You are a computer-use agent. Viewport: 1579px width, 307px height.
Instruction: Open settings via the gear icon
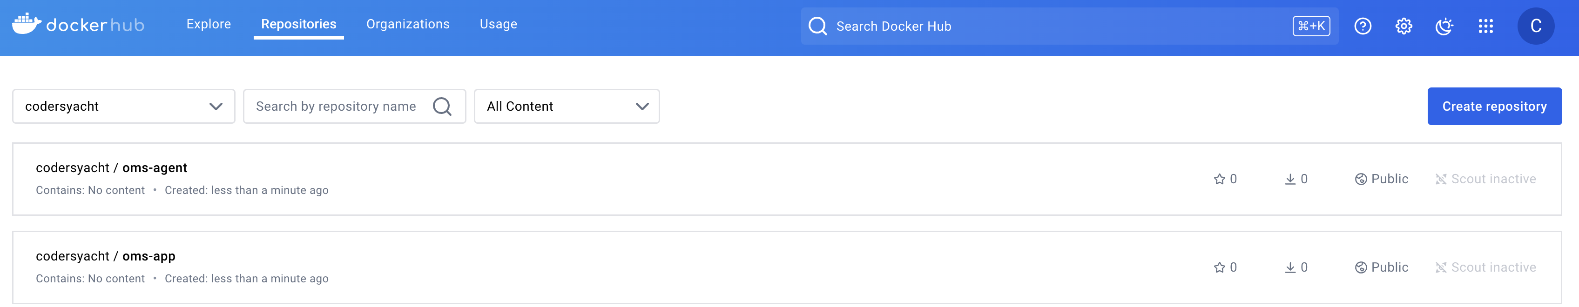pos(1403,26)
